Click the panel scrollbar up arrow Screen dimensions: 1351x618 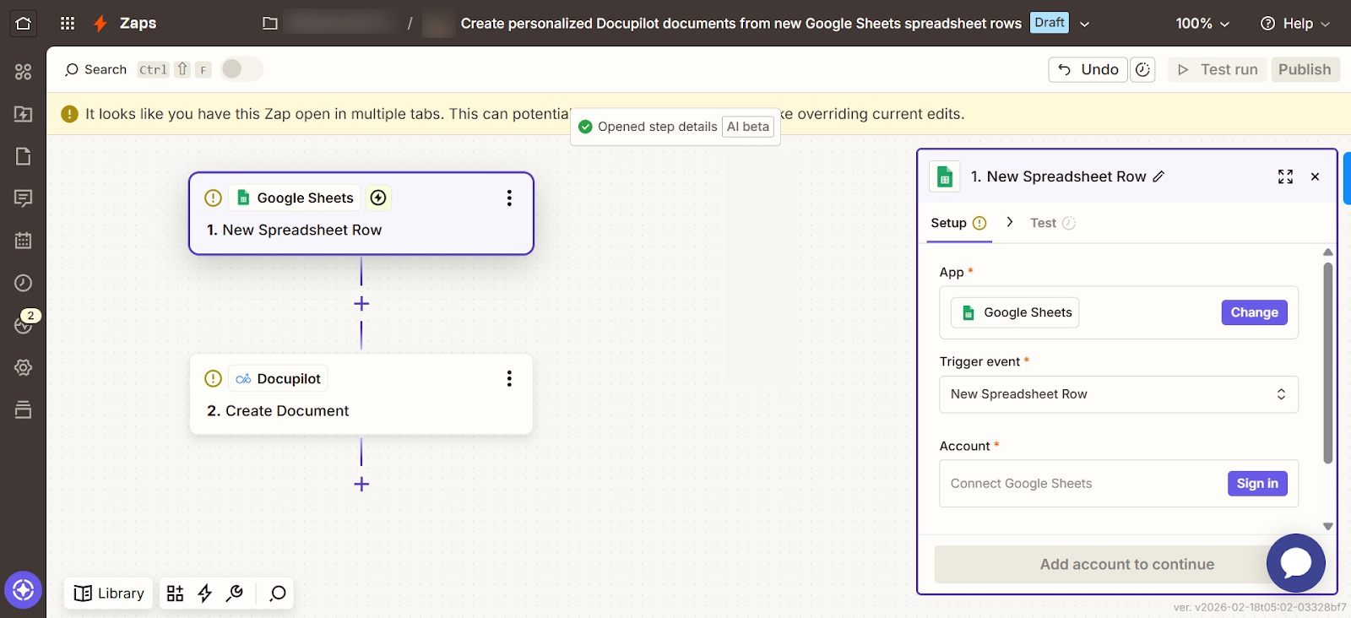click(x=1327, y=252)
